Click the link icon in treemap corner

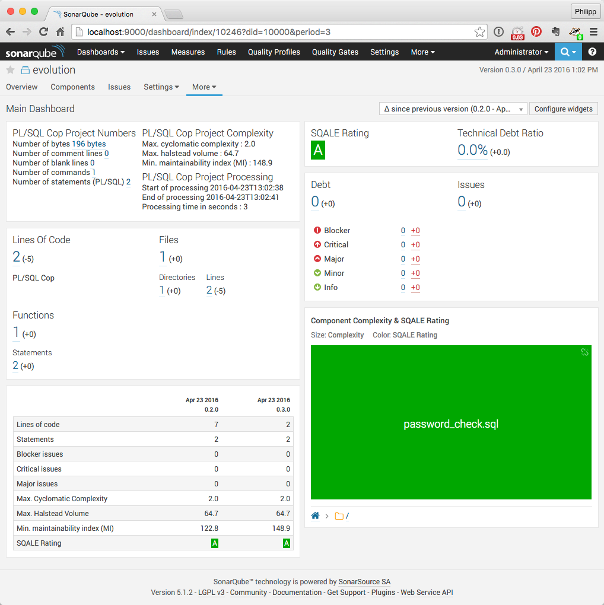pos(584,352)
